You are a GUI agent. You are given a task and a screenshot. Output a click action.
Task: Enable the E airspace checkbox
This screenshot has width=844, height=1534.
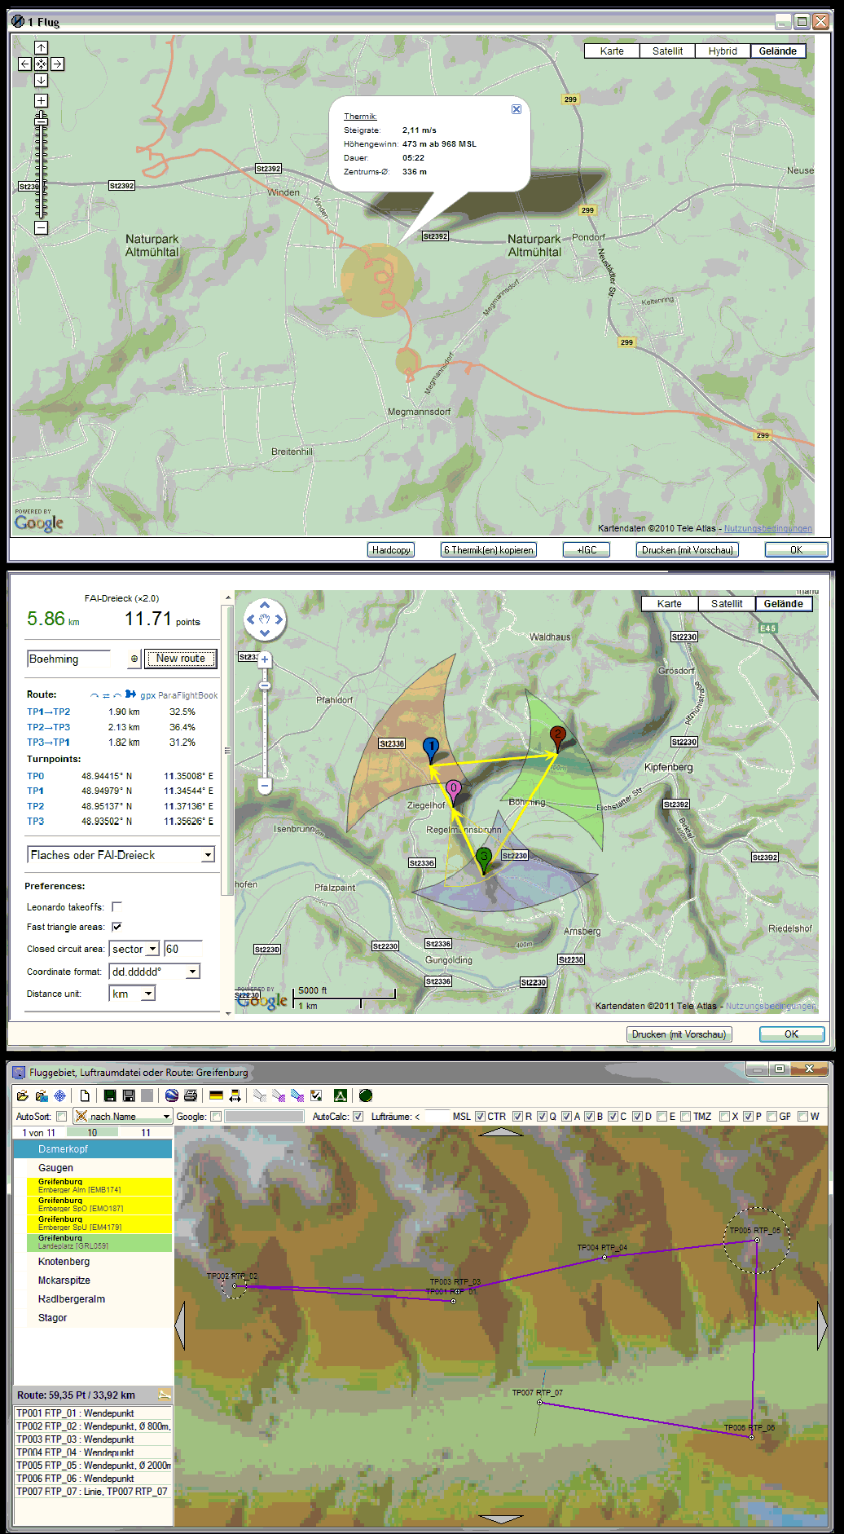pos(662,1117)
